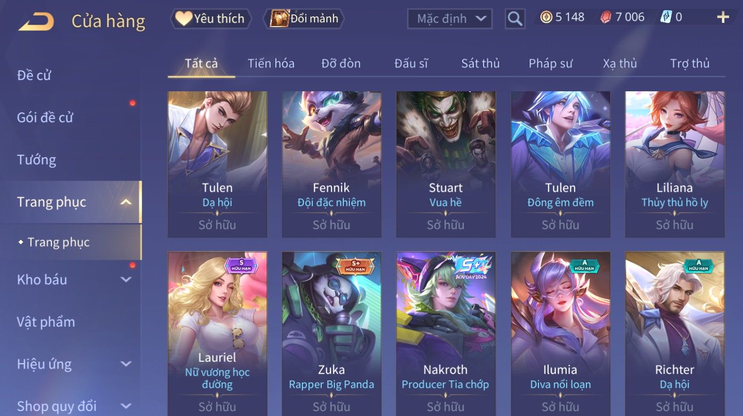
Task: Click the plus icon to add currency
Action: (x=723, y=17)
